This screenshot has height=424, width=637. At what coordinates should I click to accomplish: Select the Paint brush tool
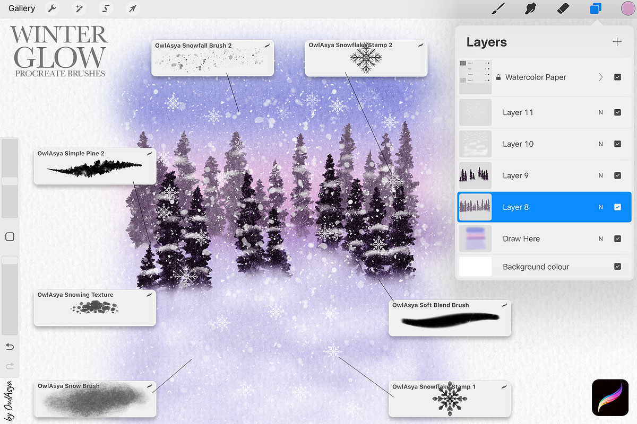[x=499, y=8]
